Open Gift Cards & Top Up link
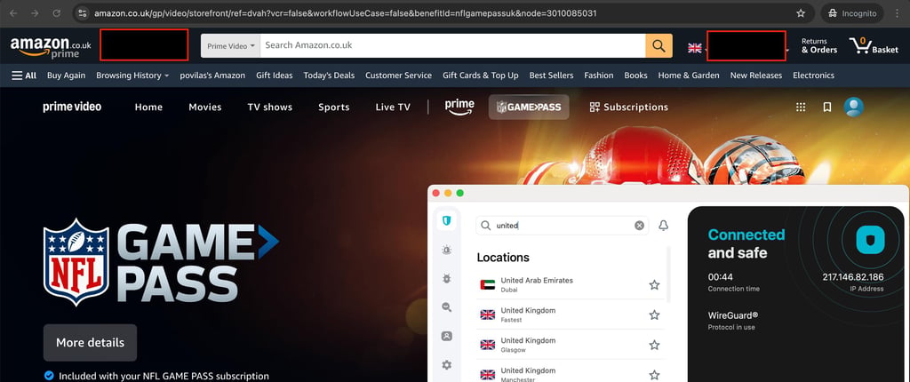Screen dimensions: 910x382 tap(481, 76)
